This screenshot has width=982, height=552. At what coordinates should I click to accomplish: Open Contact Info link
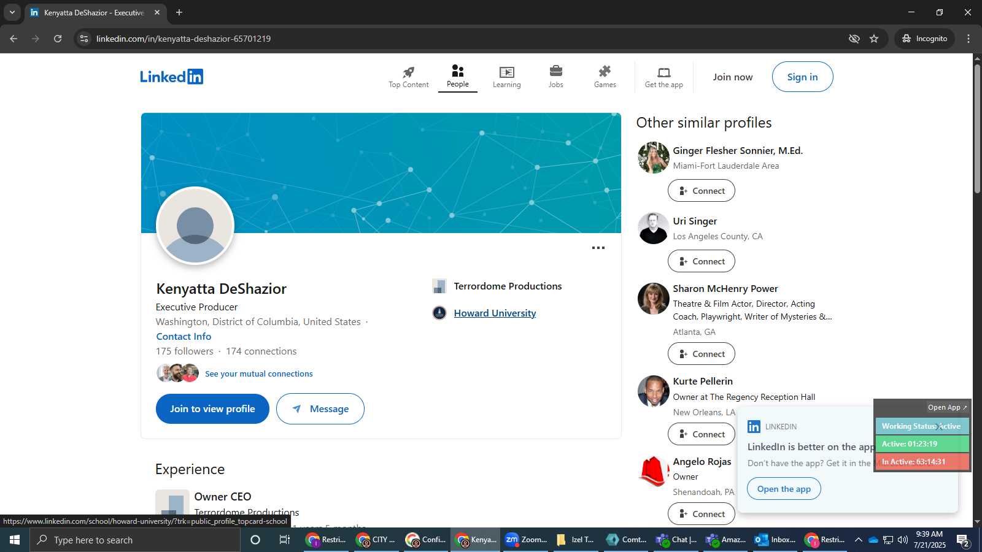pyautogui.click(x=184, y=336)
